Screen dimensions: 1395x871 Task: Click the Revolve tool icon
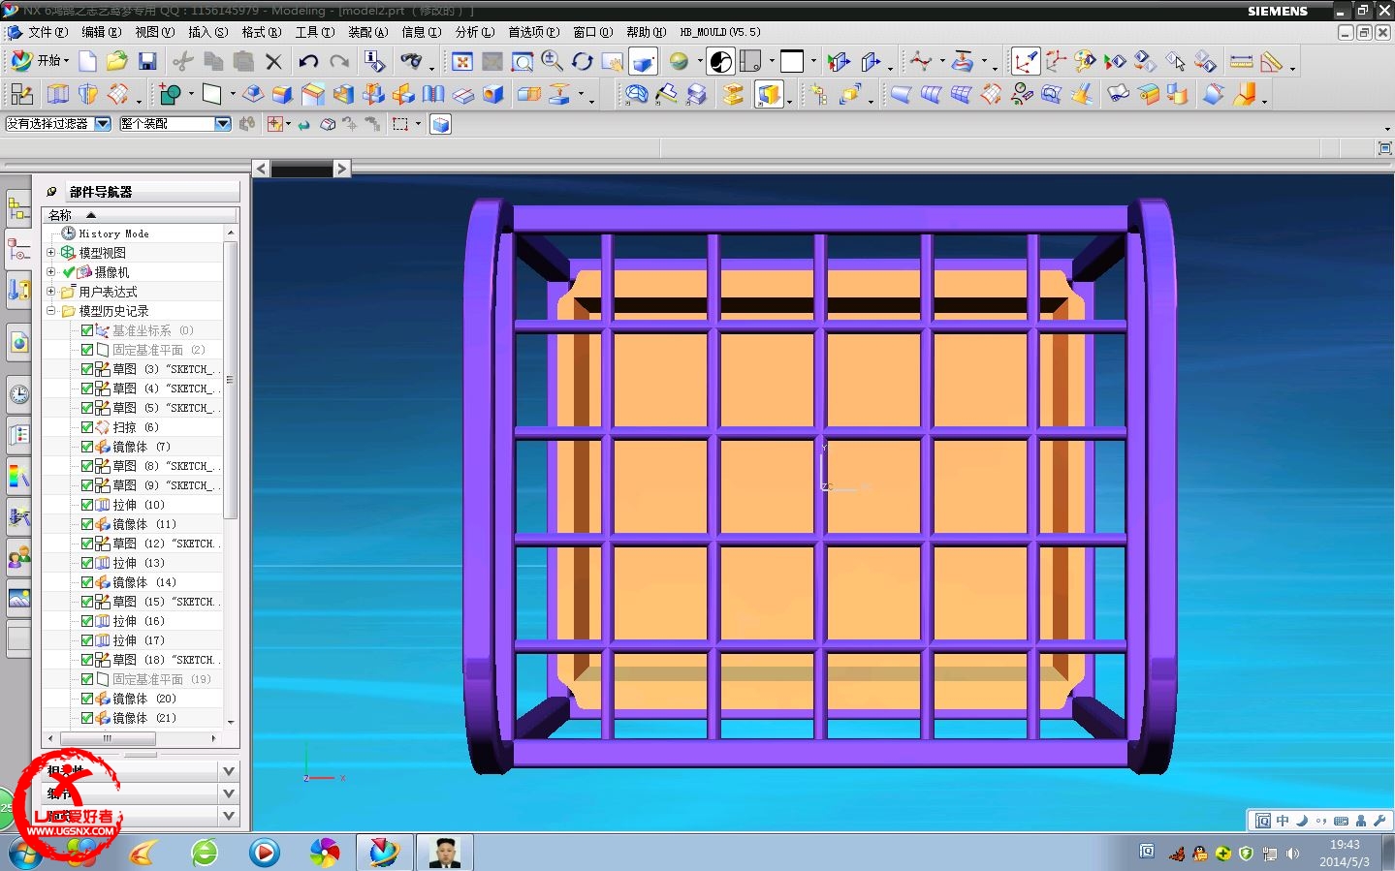tap(88, 94)
